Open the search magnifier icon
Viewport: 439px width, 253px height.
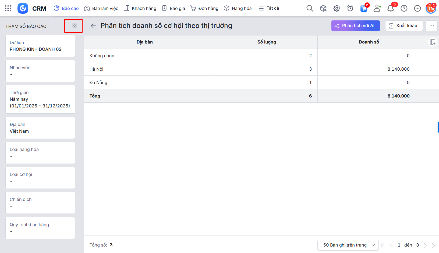tap(310, 8)
